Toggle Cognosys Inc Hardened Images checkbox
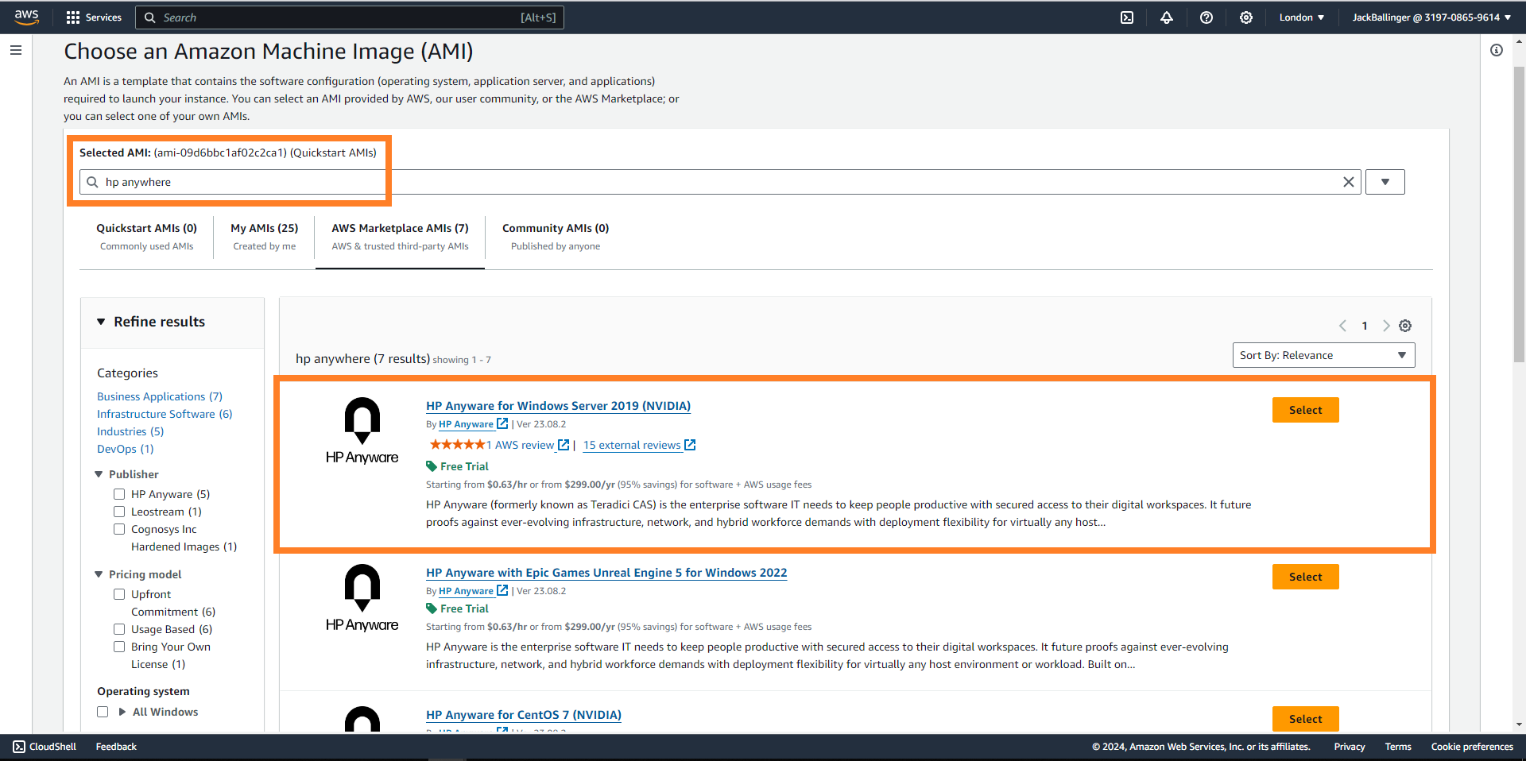The height and width of the screenshot is (761, 1526). click(119, 529)
